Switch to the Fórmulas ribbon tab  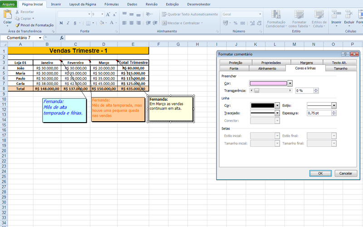tap(111, 4)
